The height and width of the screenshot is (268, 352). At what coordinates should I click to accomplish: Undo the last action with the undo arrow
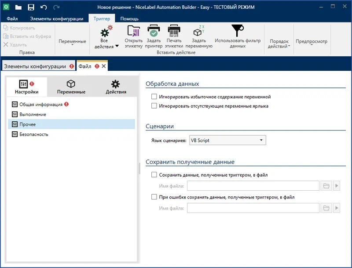pyautogui.click(x=44, y=7)
